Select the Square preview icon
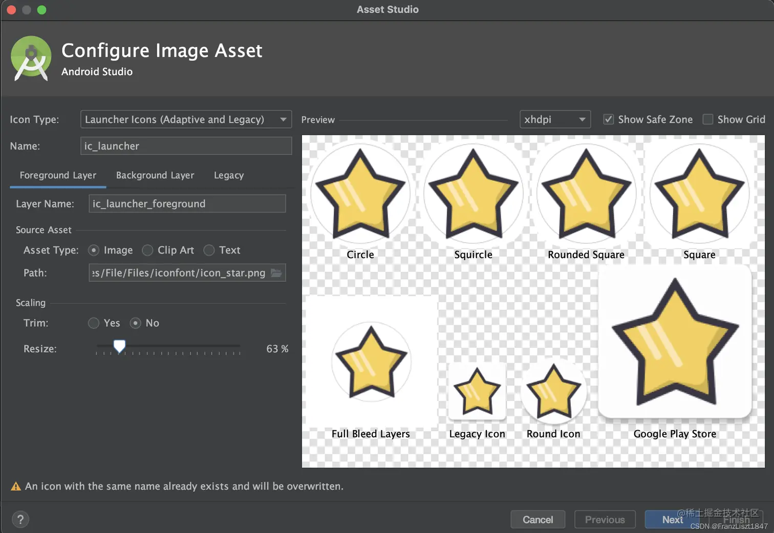Viewport: 774px width, 533px height. click(699, 194)
